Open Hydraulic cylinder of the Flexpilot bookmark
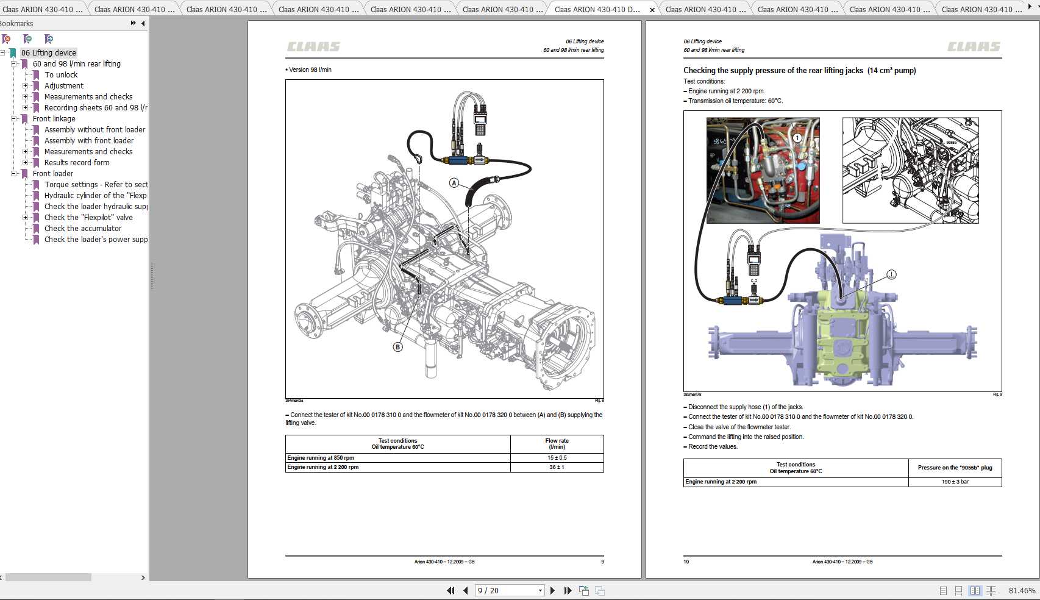This screenshot has height=600, width=1040. [96, 196]
